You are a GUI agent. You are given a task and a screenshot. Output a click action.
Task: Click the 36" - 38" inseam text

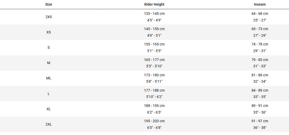(260, 128)
